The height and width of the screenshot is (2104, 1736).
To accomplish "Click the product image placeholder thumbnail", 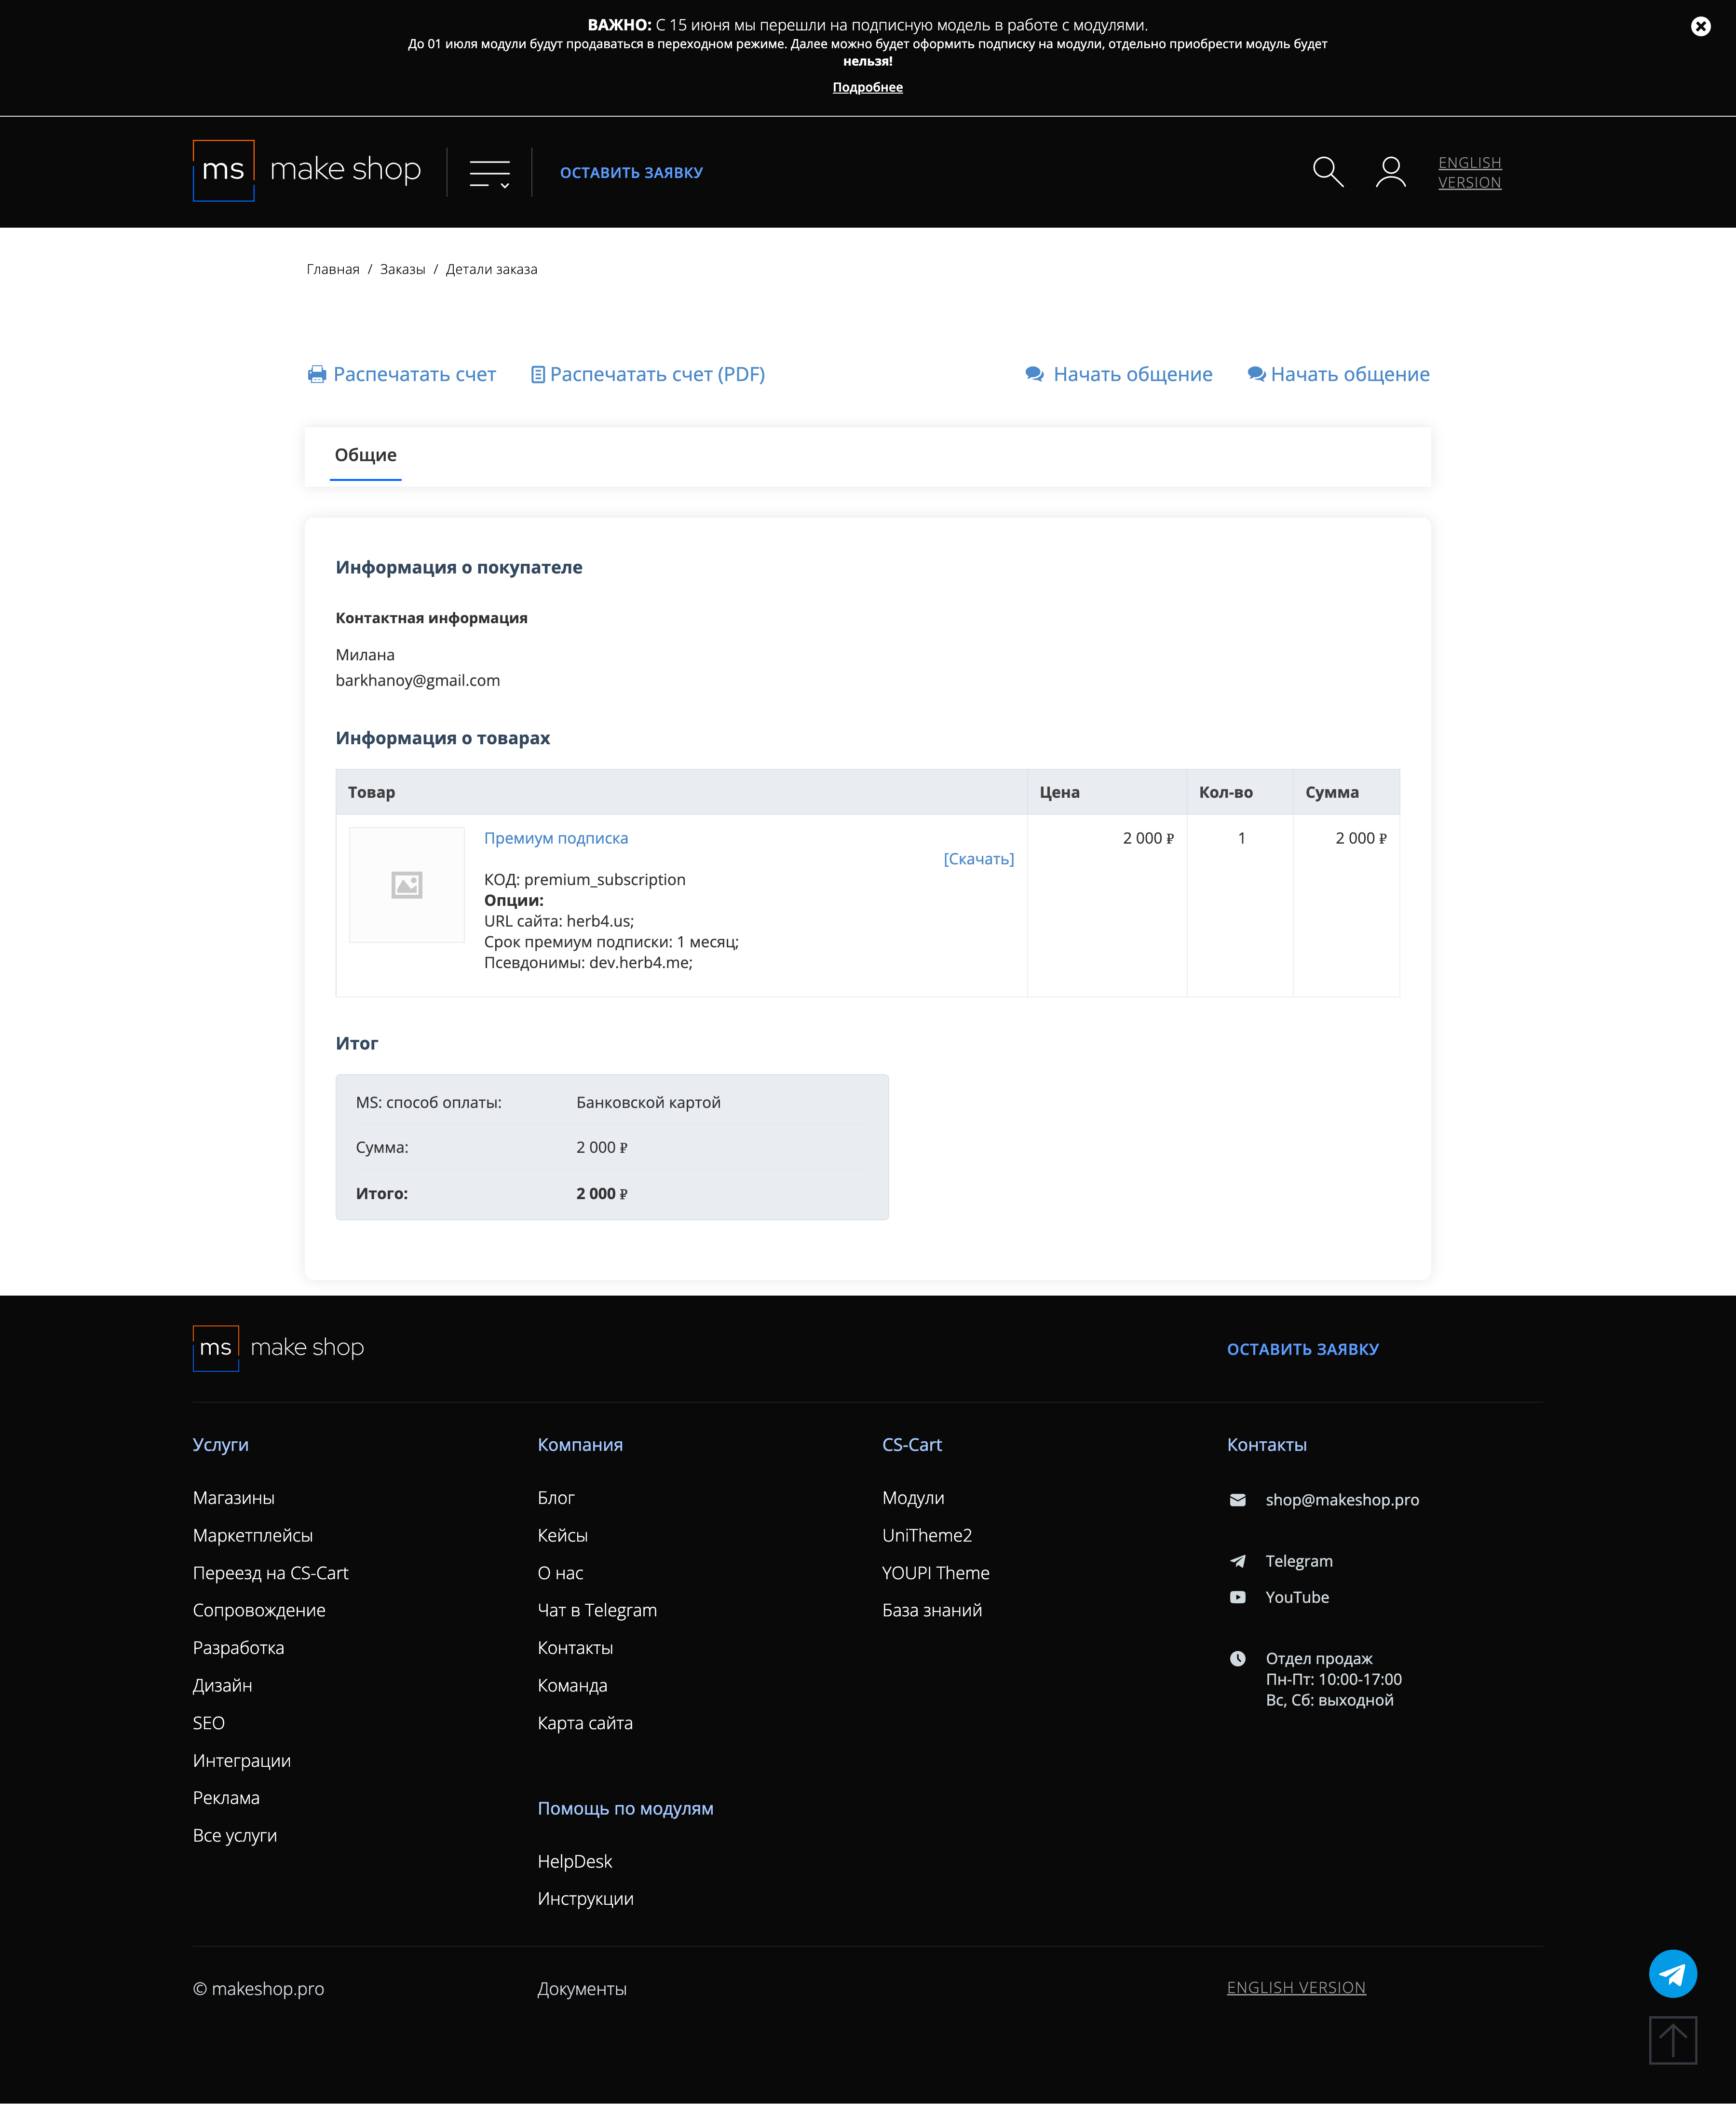I will [406, 884].
